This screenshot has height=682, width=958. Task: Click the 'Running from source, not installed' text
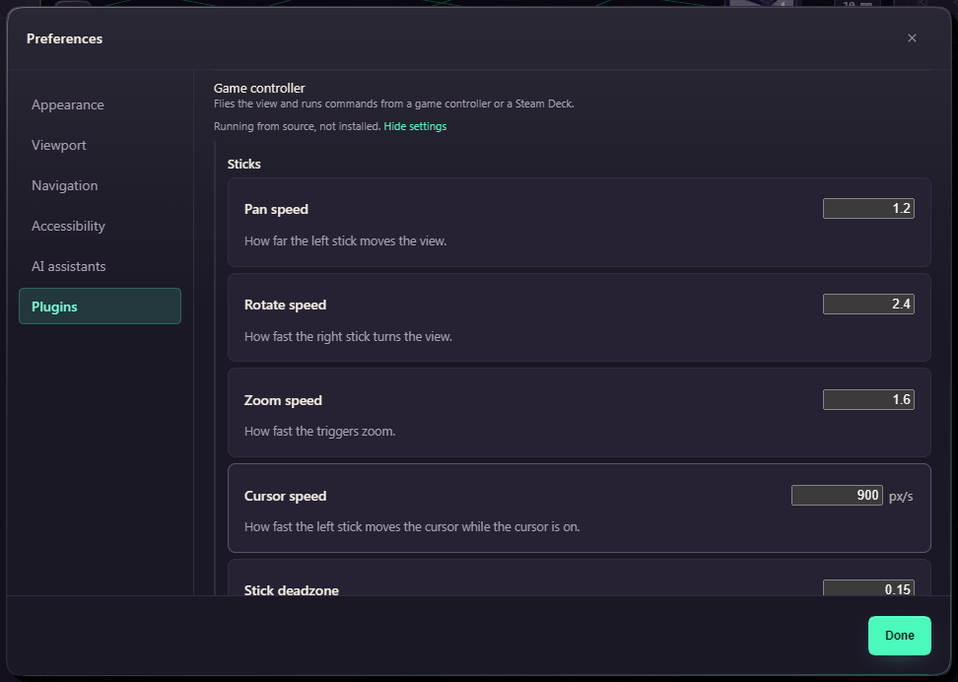pos(298,126)
